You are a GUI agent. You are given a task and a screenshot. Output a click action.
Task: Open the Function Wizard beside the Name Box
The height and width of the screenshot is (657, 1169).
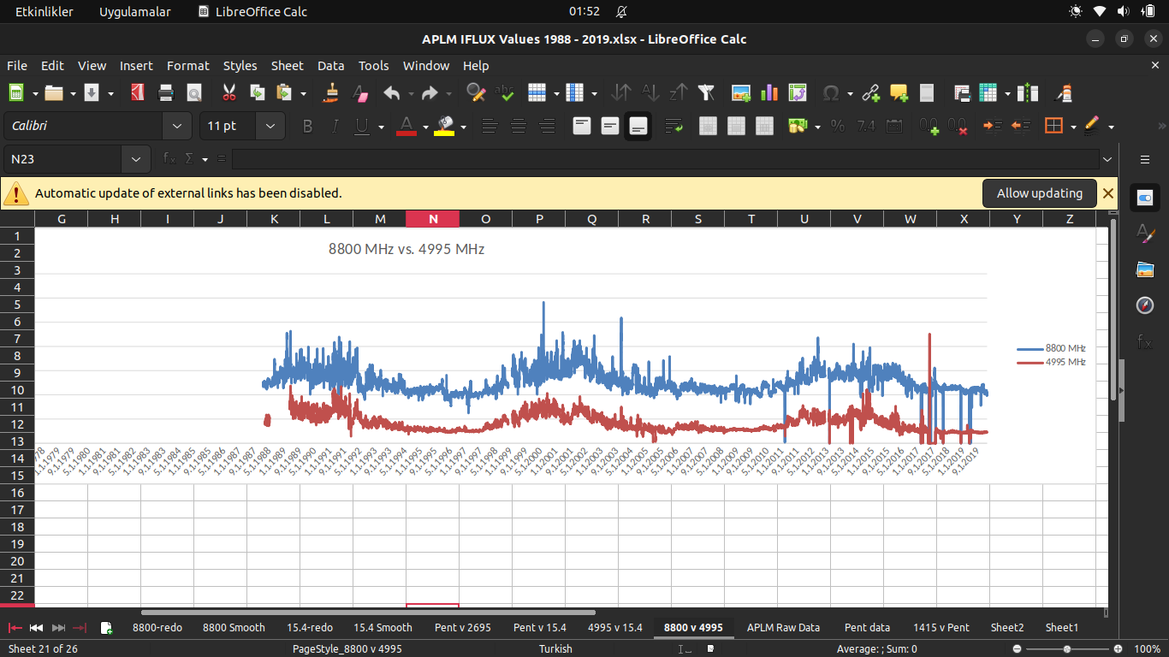point(169,159)
